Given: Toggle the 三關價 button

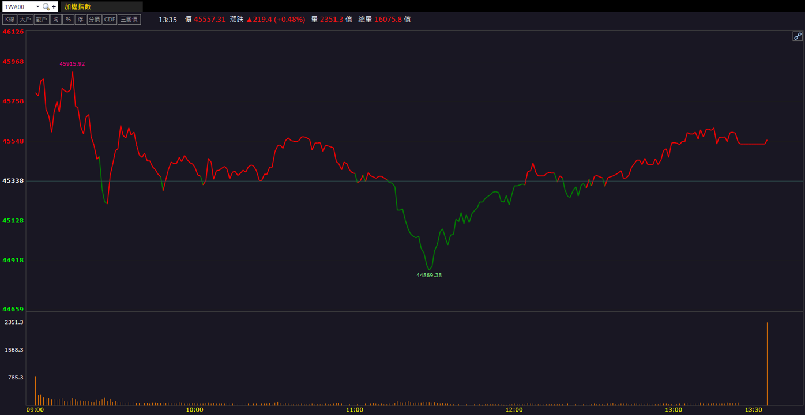Looking at the screenshot, I should (129, 20).
